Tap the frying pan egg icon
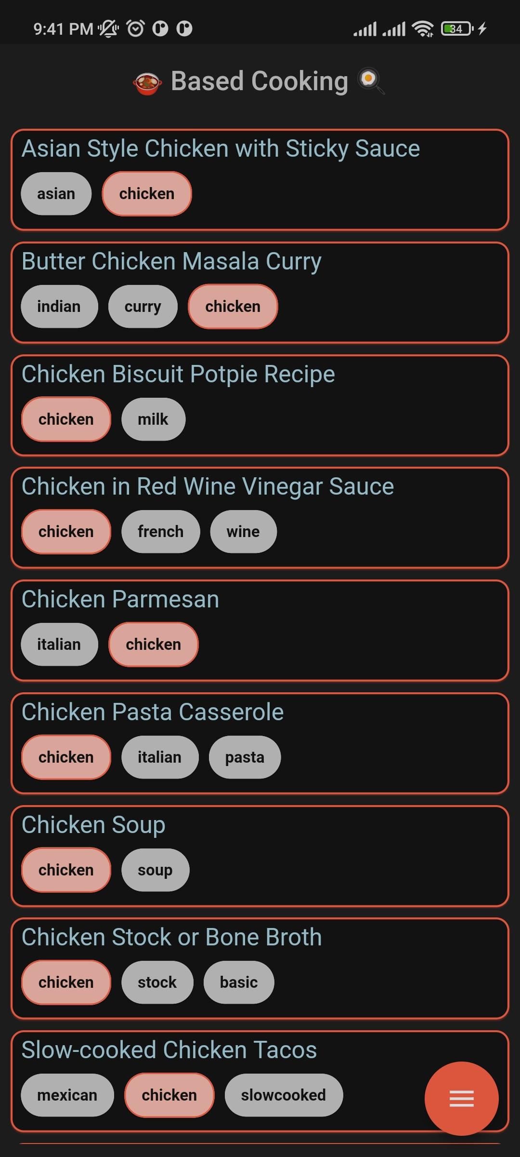The image size is (520, 1157). click(x=371, y=81)
